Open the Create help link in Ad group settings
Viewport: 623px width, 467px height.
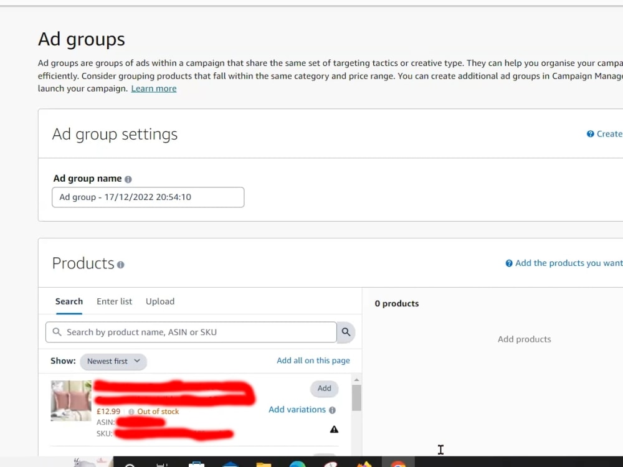609,134
